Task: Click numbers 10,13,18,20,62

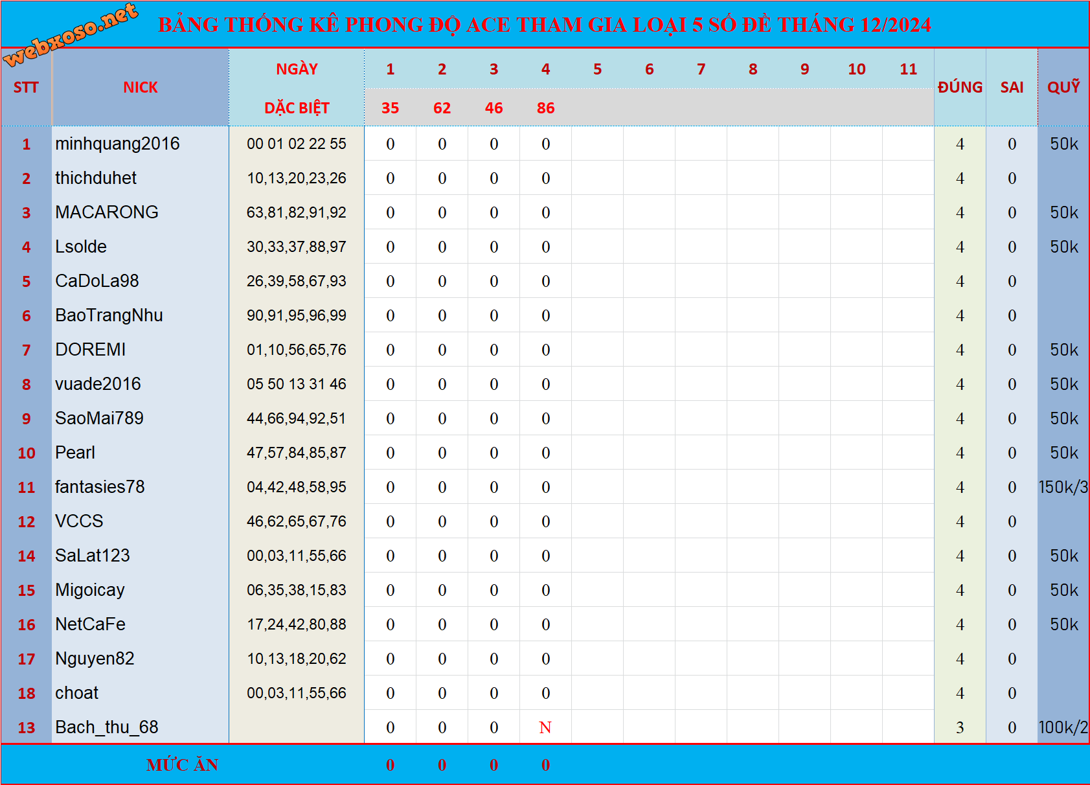Action: [x=297, y=659]
